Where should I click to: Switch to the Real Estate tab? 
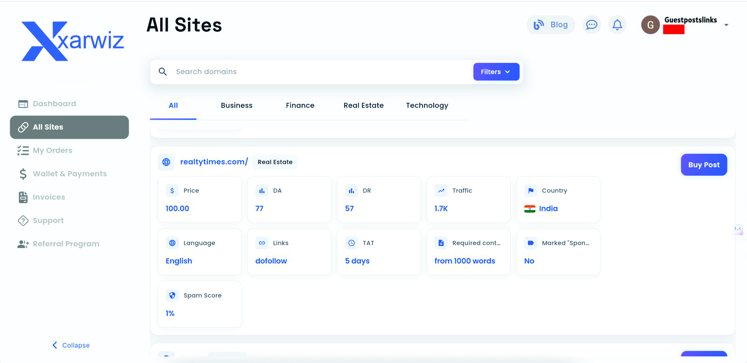click(x=363, y=106)
